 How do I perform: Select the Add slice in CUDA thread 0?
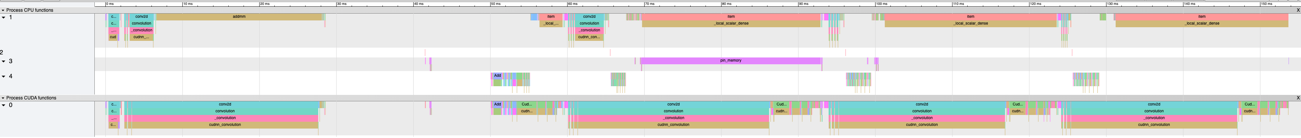point(497,104)
